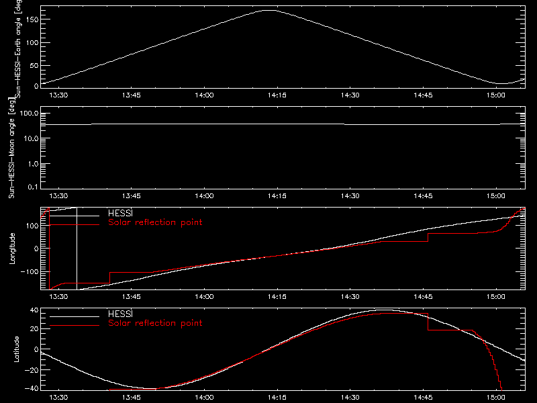This screenshot has width=537, height=403.
Task: Click the 40 tick label on Latitude plot
Action: click(34, 310)
